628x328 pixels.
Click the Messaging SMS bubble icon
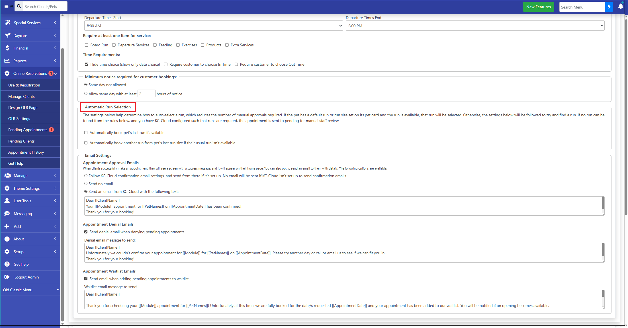coord(7,213)
